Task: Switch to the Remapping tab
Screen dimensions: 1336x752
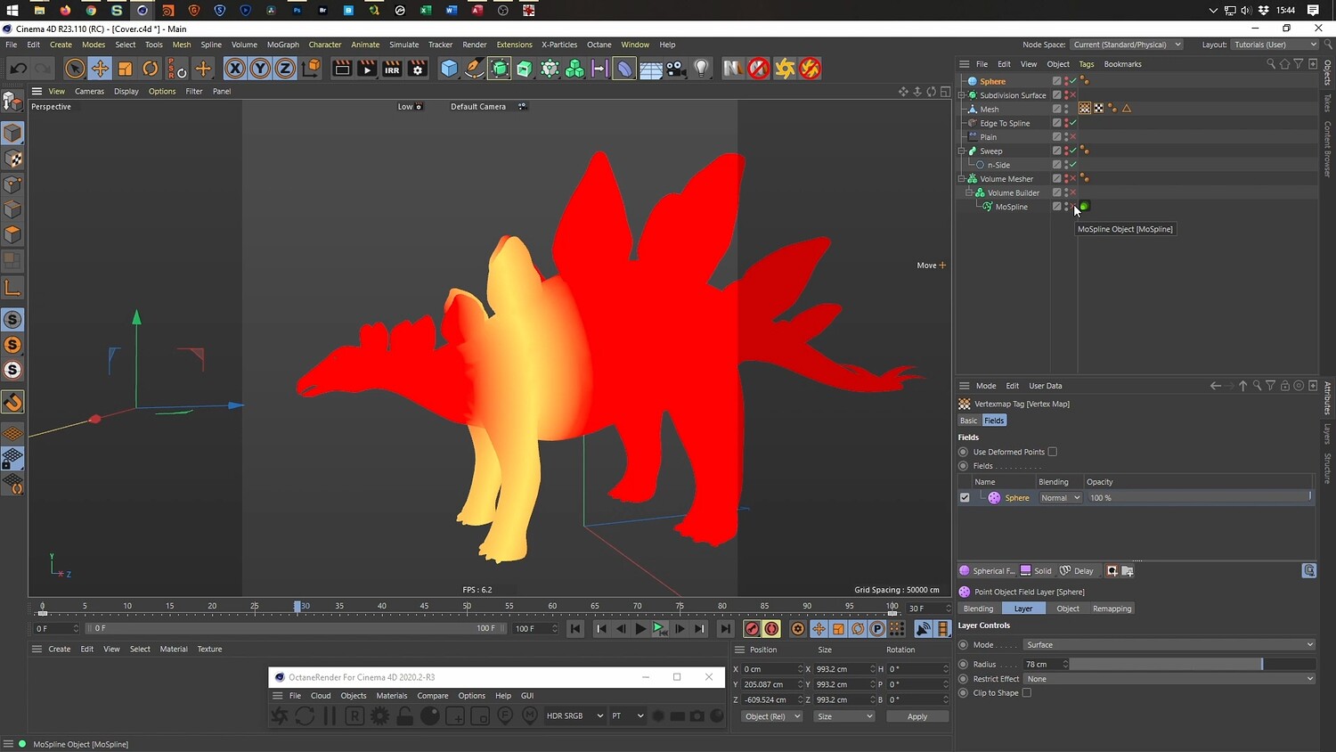Action: pos(1112,609)
